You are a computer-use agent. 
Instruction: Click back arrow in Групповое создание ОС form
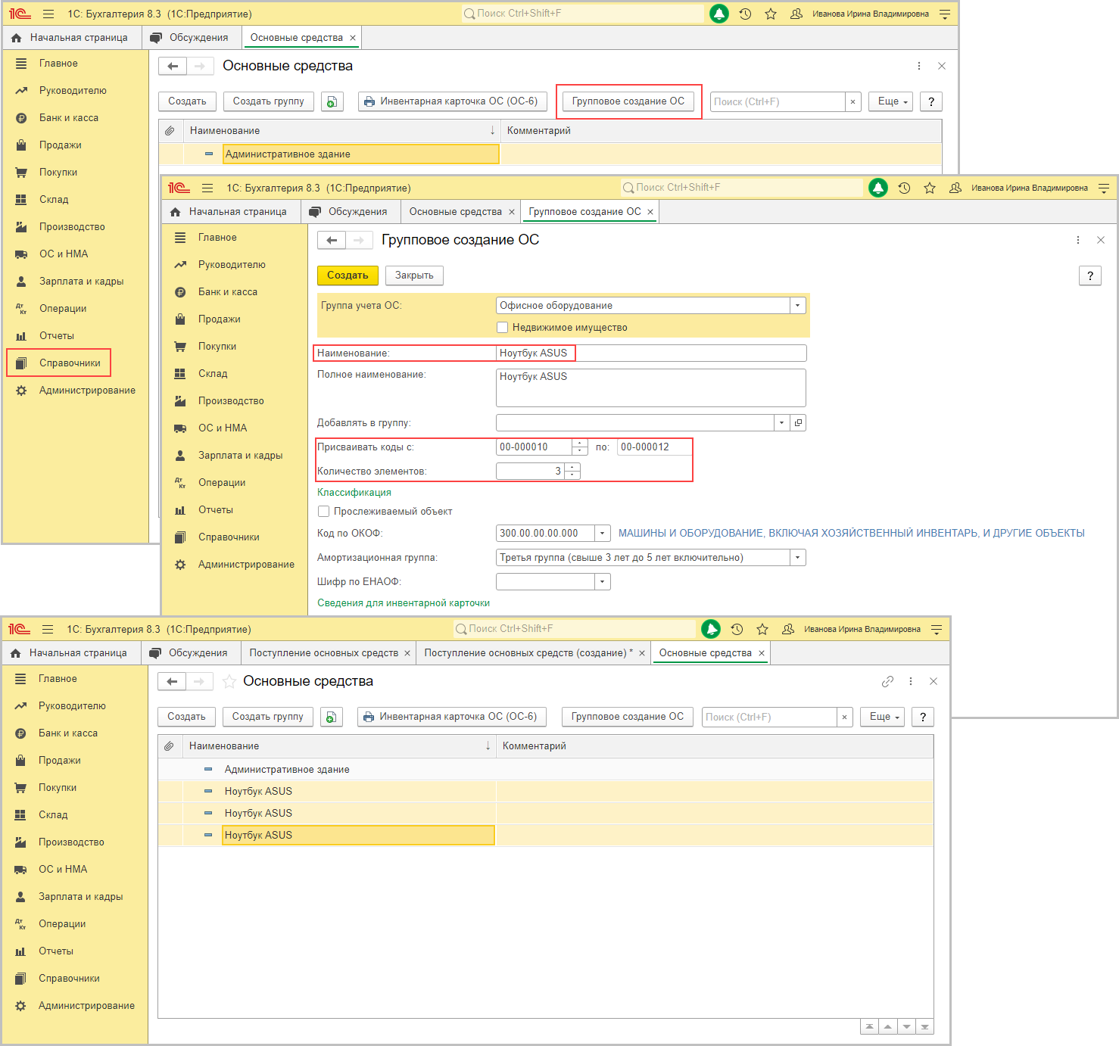coord(332,241)
